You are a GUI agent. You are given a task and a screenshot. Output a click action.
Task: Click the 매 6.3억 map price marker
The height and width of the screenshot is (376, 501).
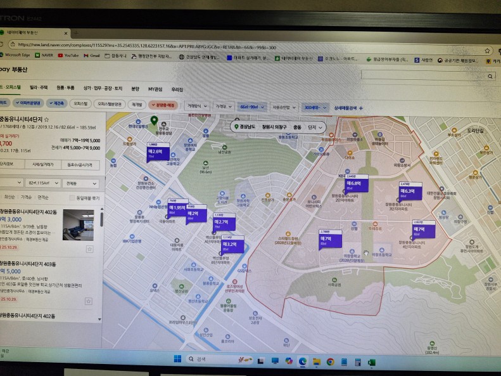(x=410, y=191)
